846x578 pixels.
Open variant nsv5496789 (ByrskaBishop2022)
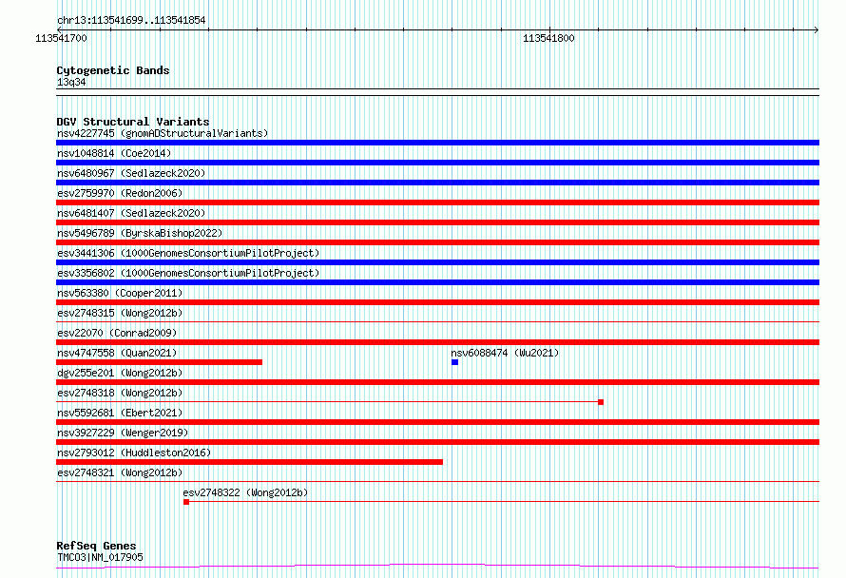click(140, 233)
